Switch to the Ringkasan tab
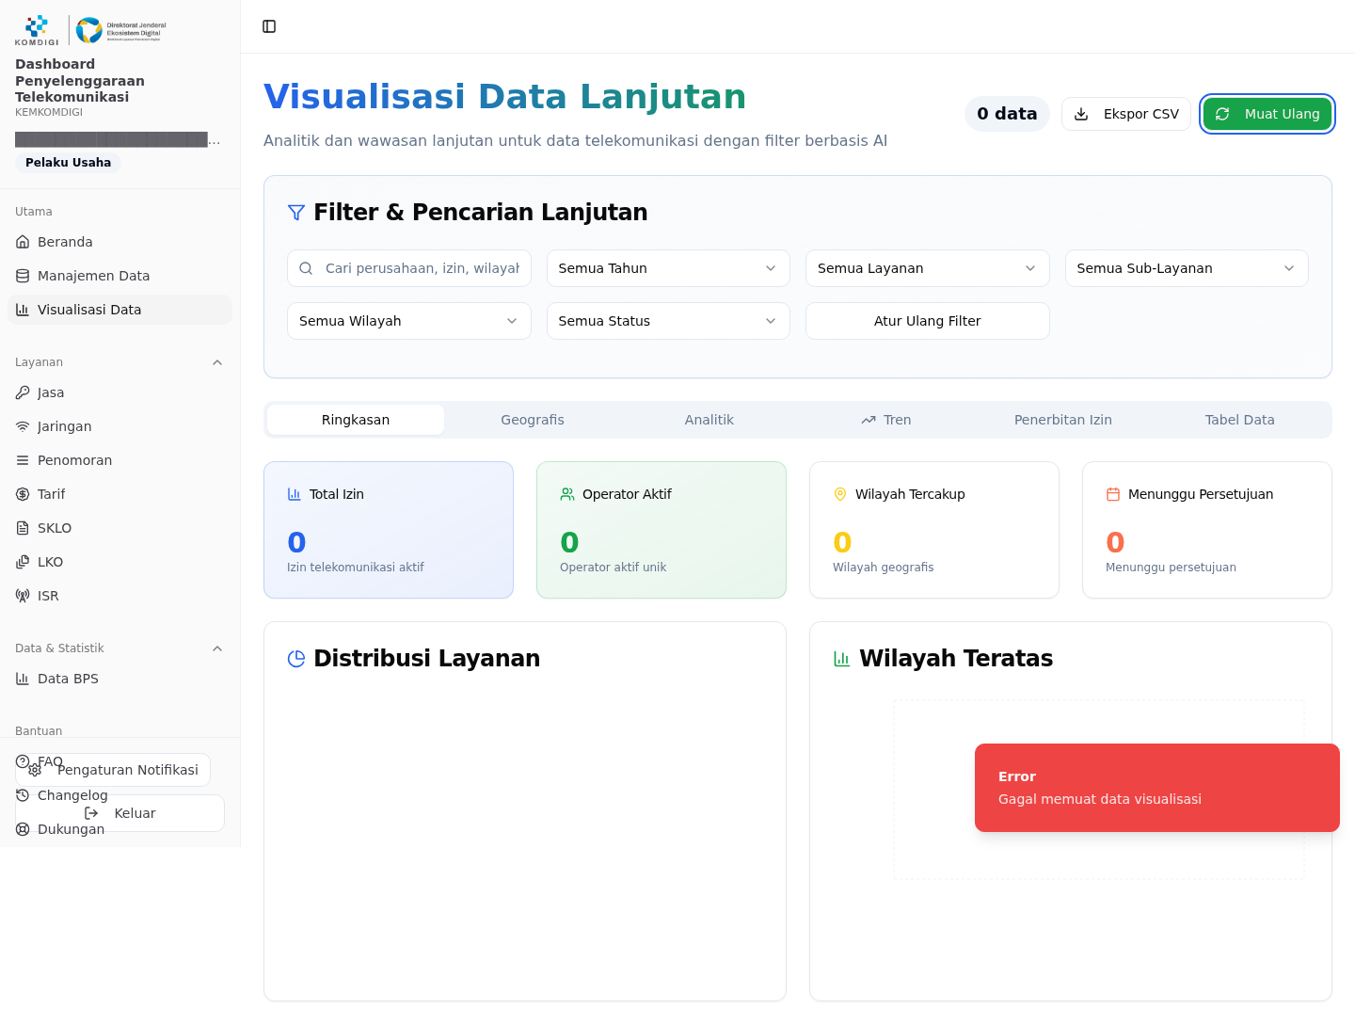 [356, 420]
